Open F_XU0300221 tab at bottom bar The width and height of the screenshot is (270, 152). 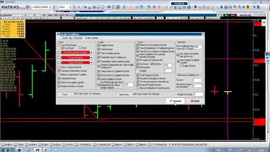point(83,144)
